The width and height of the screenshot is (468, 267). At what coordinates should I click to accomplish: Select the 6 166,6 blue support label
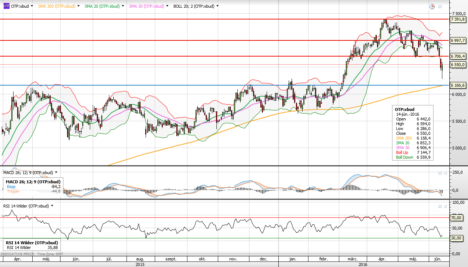point(458,85)
